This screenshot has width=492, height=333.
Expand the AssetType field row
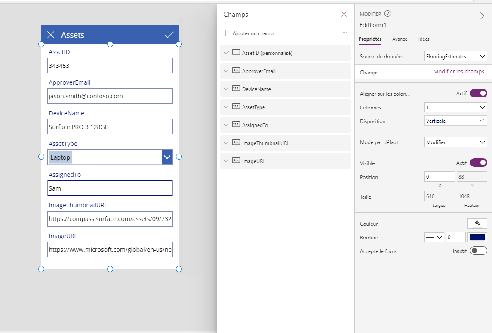(226, 107)
